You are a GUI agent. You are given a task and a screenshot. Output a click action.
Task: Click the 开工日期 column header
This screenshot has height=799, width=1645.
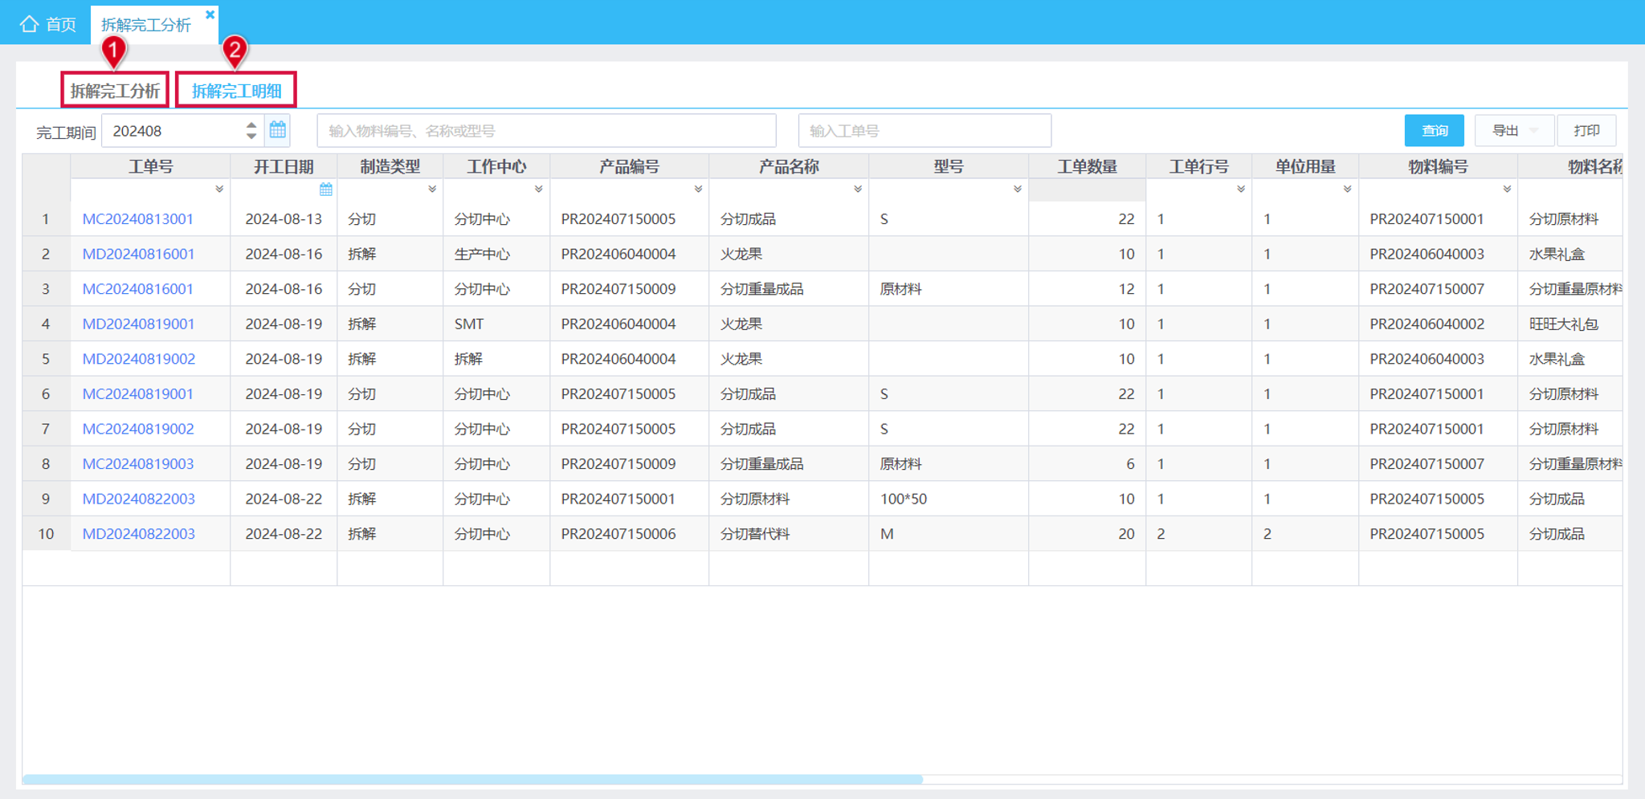284,166
